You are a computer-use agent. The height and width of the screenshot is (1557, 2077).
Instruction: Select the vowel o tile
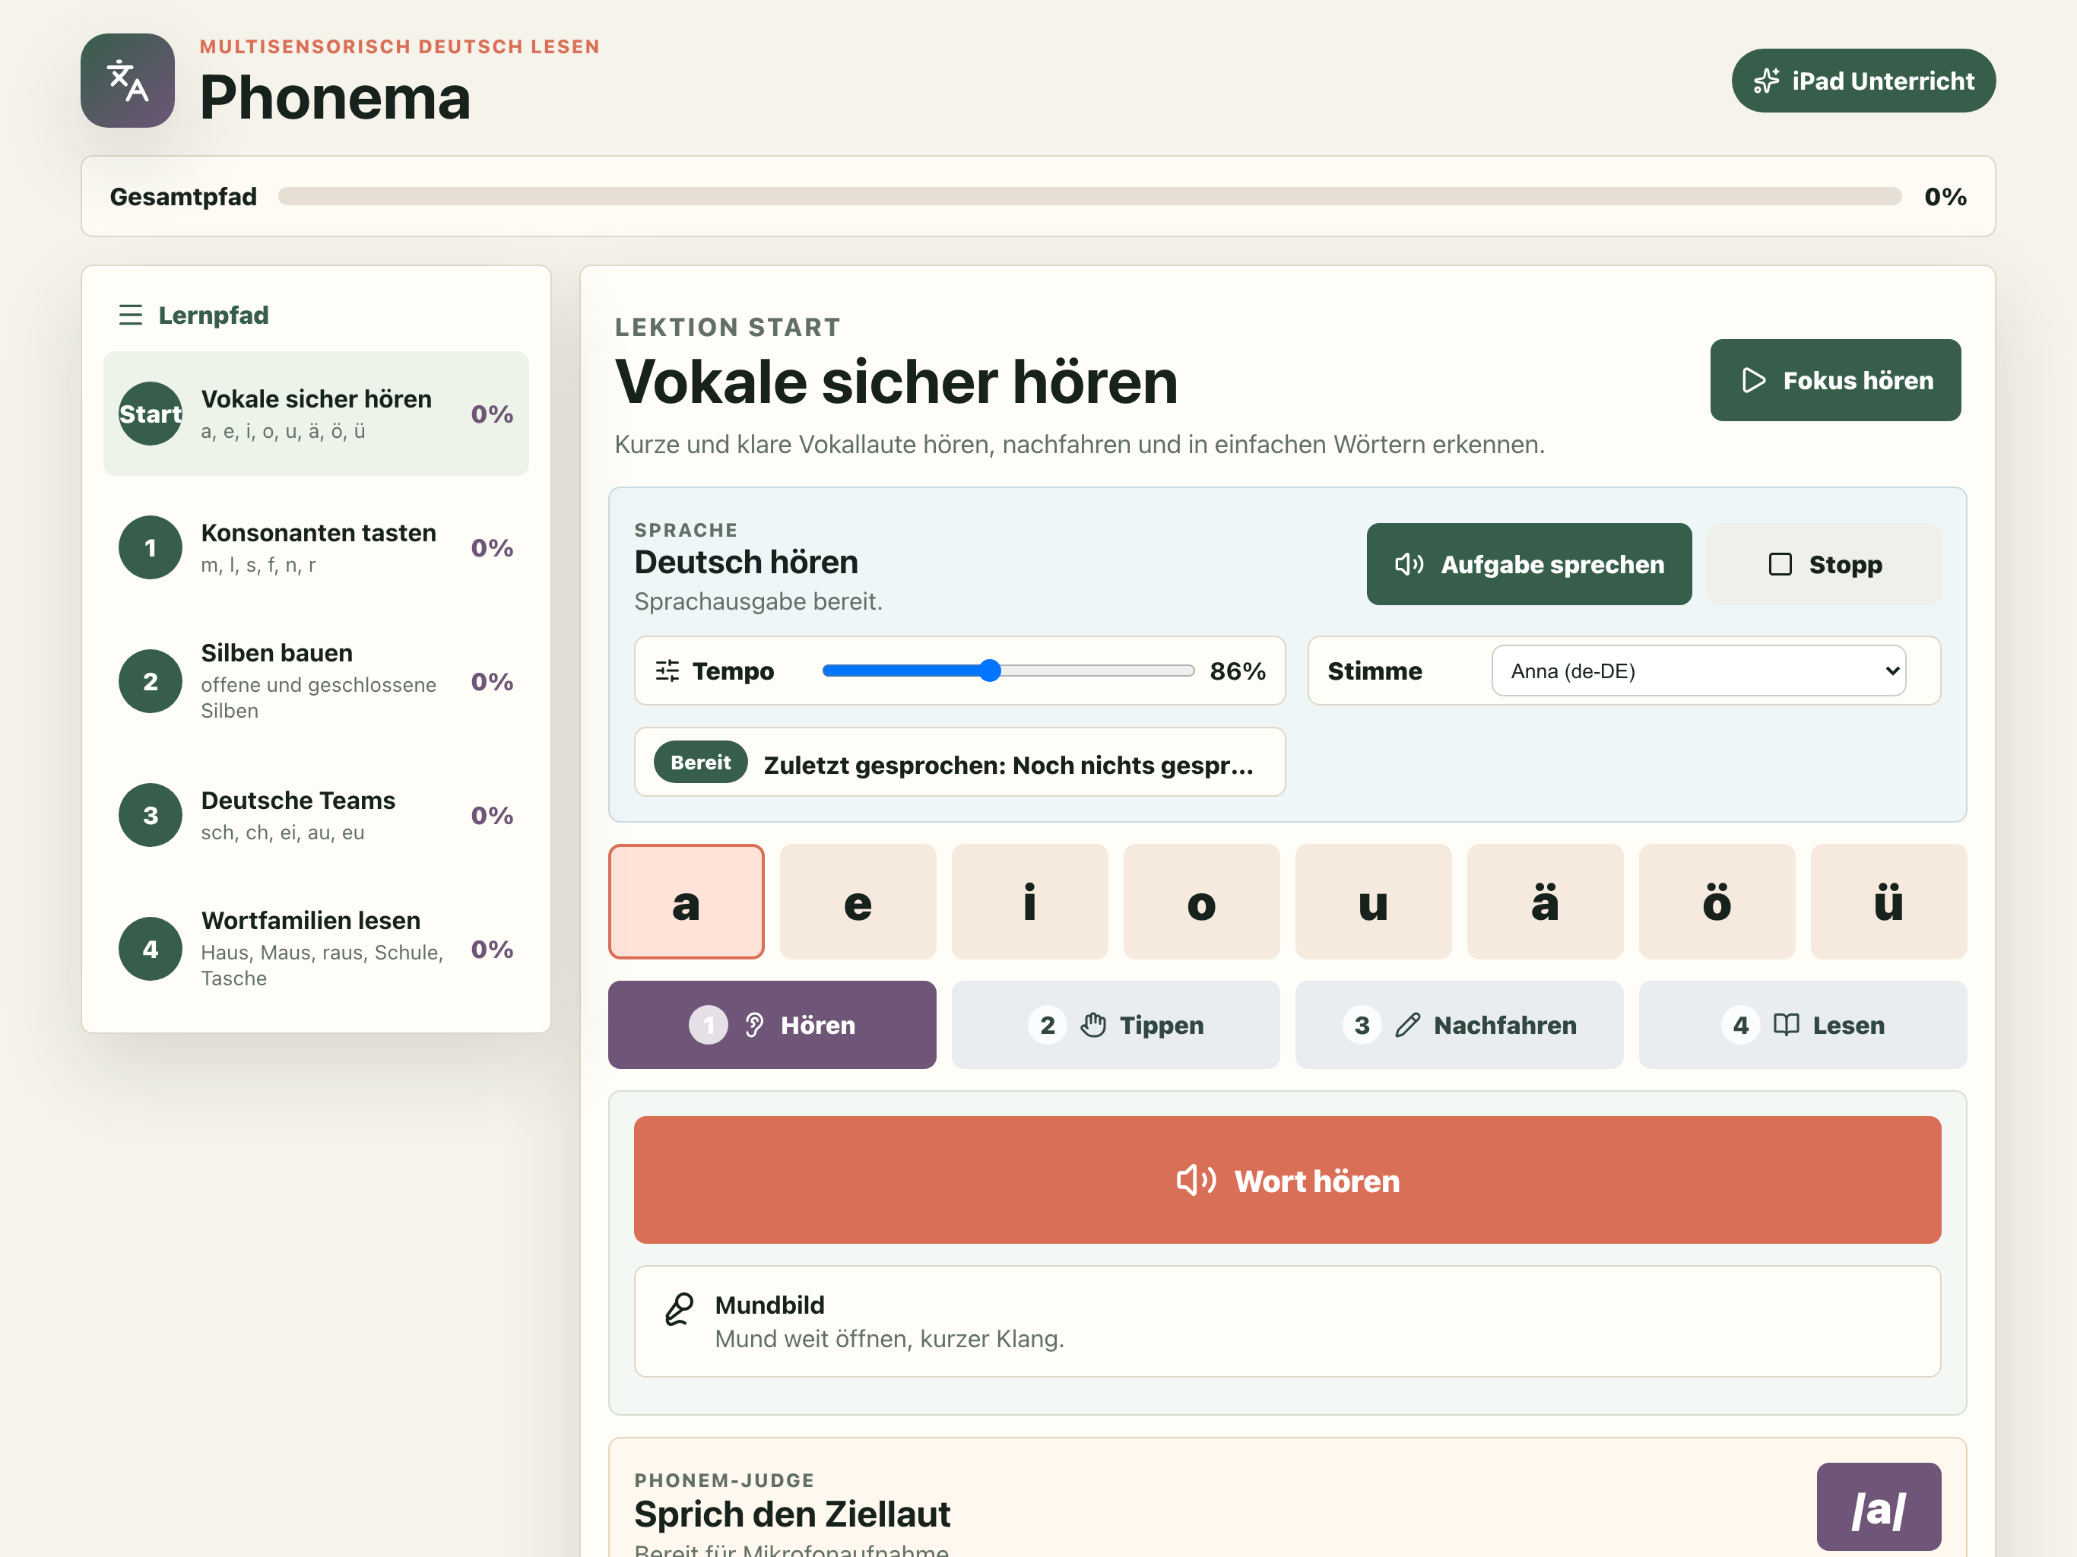(1202, 902)
